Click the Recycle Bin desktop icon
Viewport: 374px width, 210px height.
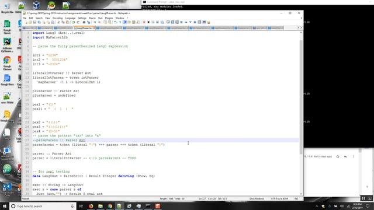click(x=7, y=8)
